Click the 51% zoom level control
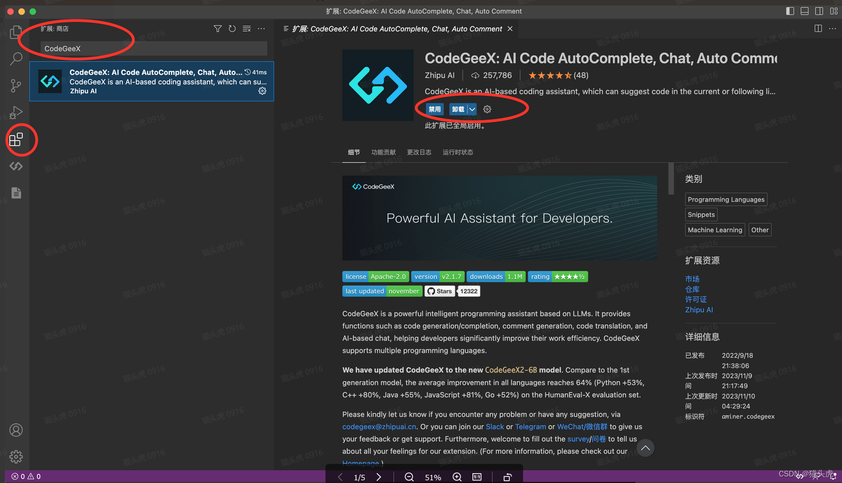 coord(433,477)
